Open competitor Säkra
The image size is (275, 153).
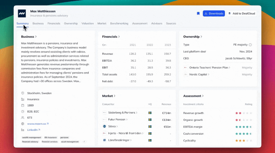(113, 126)
